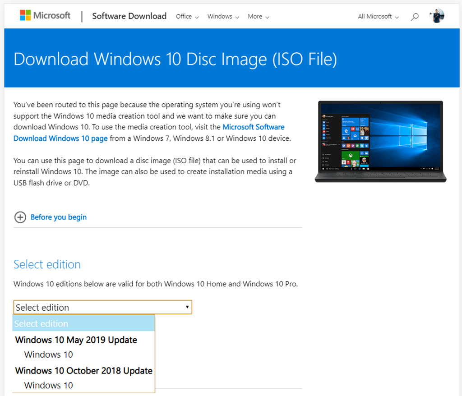Click the Microsoft four-square logo

26,16
